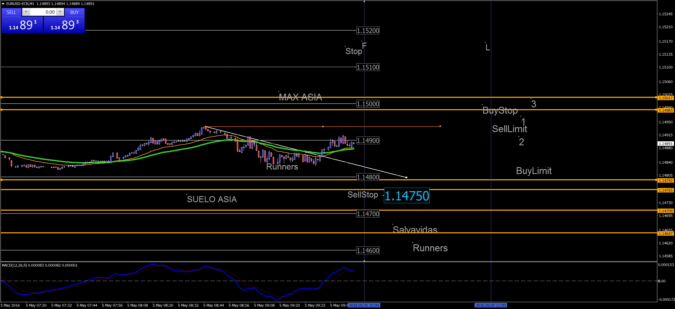
Task: Collapse one-click trading panel triangle
Action: 3,4
